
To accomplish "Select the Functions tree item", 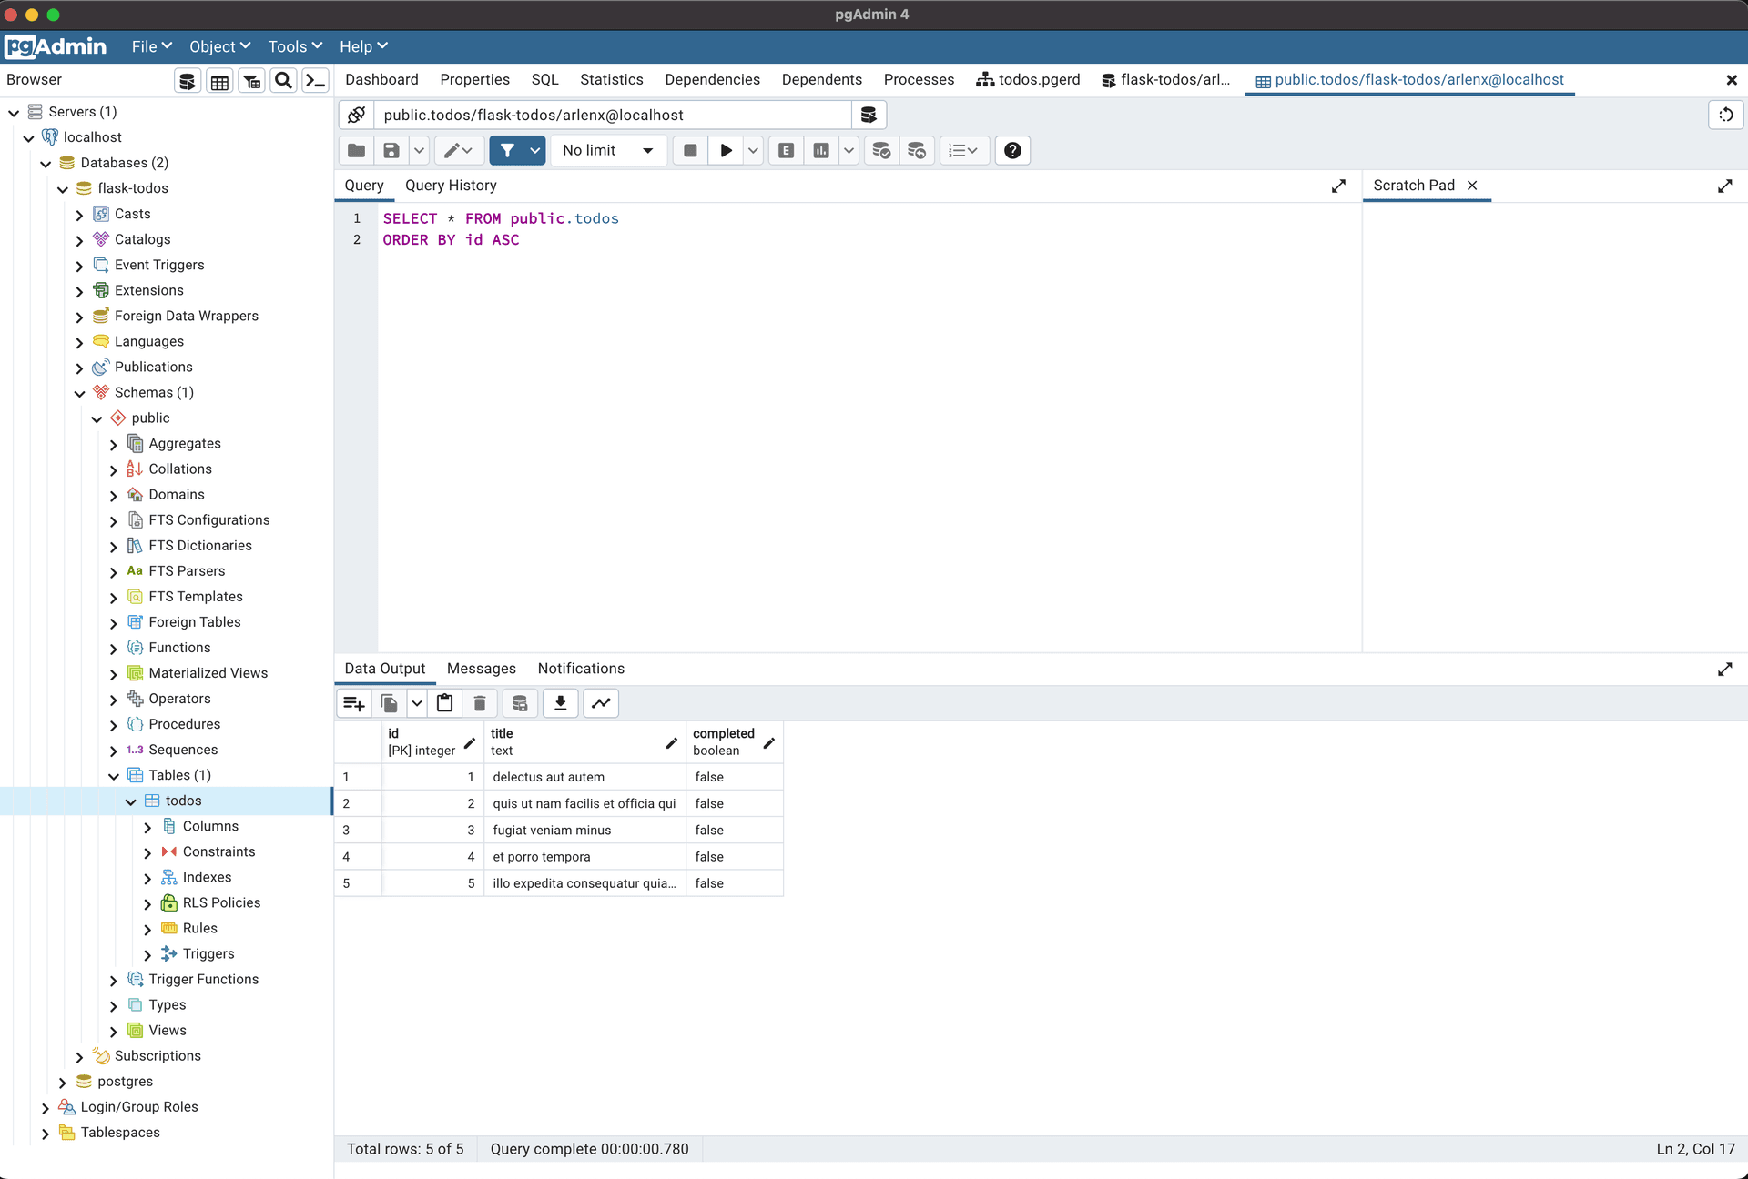I will pos(179,648).
